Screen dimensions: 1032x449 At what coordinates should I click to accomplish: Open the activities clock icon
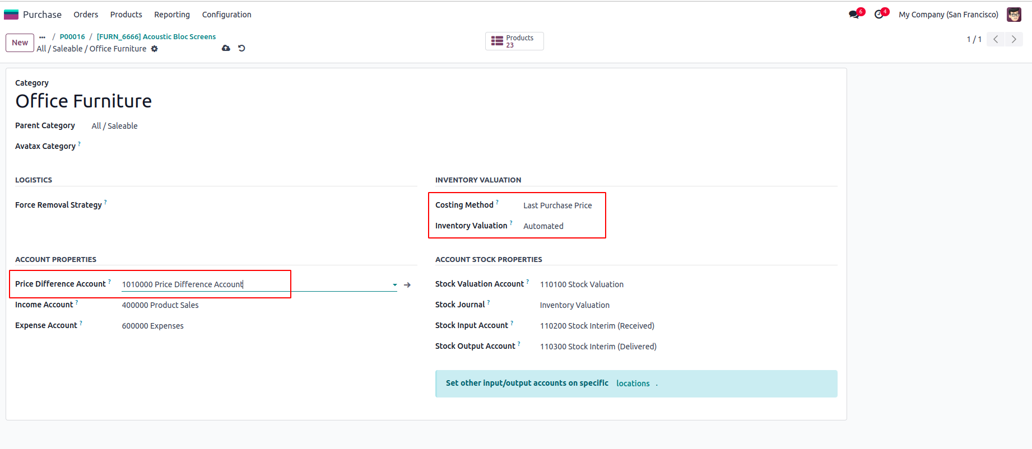point(879,15)
